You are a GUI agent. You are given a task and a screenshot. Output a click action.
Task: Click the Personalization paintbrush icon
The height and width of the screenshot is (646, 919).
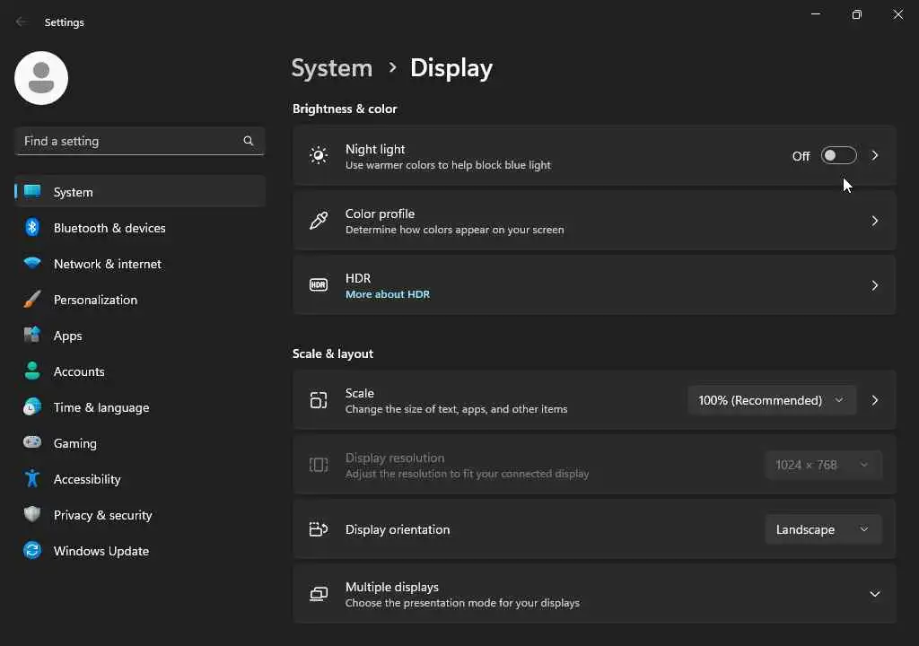click(x=32, y=300)
